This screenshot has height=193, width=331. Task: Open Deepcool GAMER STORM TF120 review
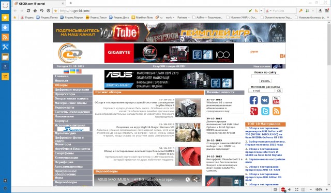139,152
